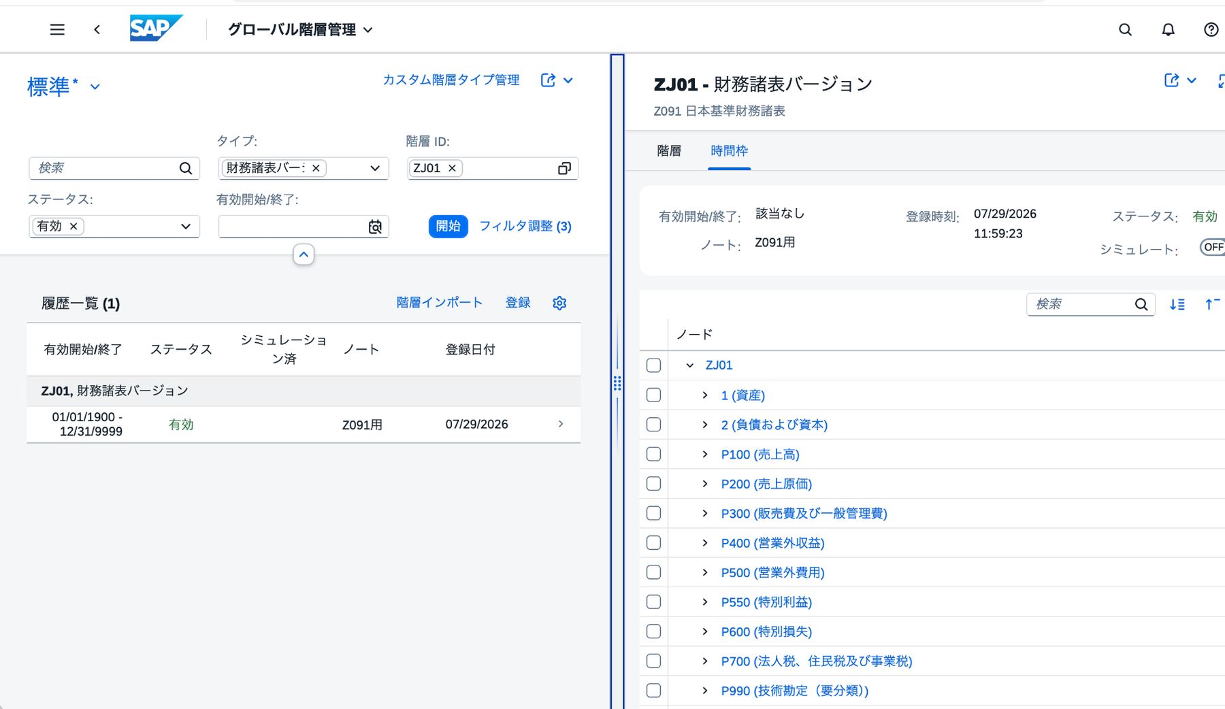Open the help question mark icon
The height and width of the screenshot is (709, 1225).
pyautogui.click(x=1211, y=29)
